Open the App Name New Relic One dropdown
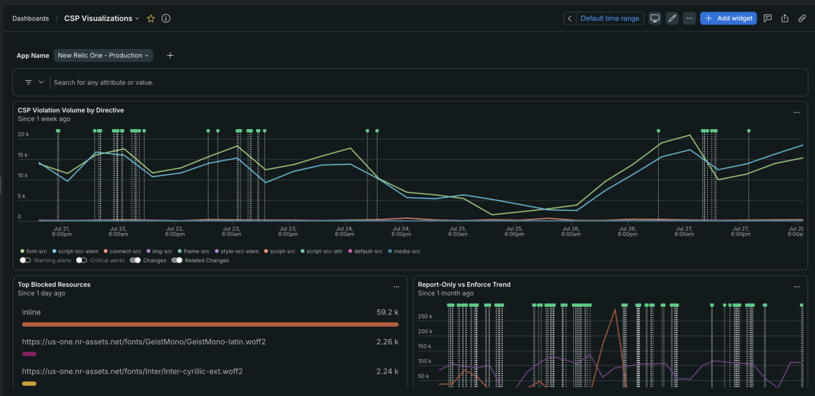Image resolution: width=815 pixels, height=396 pixels. pyautogui.click(x=103, y=56)
